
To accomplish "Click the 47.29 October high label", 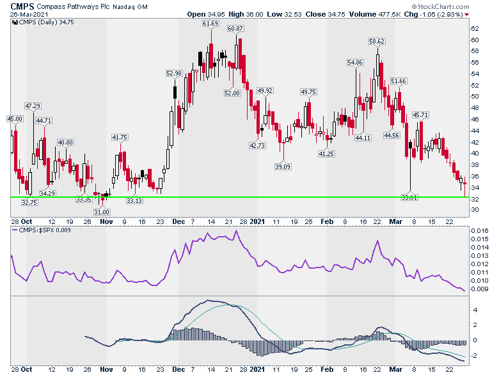I will (33, 106).
